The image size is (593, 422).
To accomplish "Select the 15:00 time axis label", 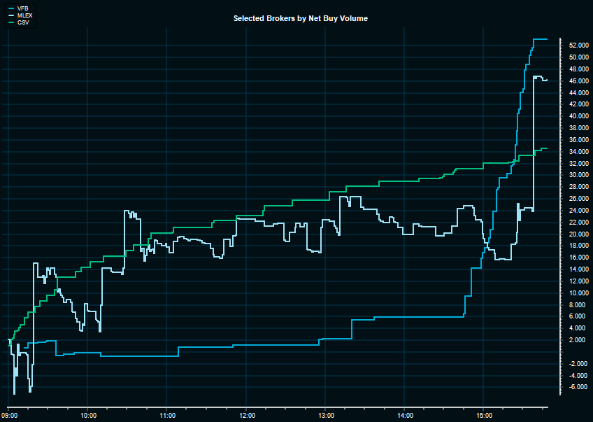I will [x=484, y=415].
